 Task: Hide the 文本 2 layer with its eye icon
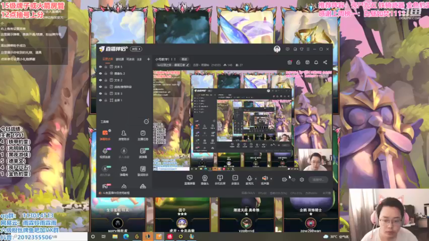[x=100, y=80]
